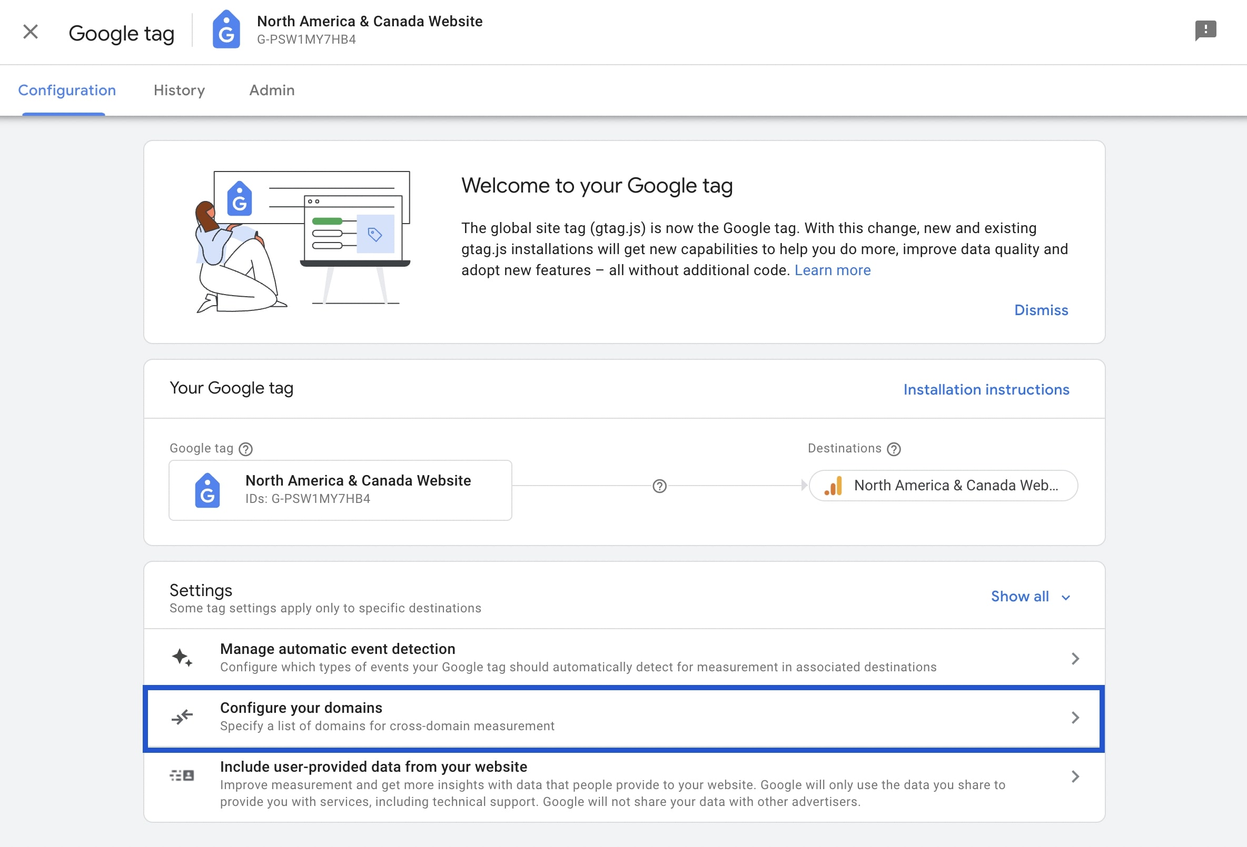The height and width of the screenshot is (847, 1247).
Task: Follow the Learn more link
Action: click(x=832, y=270)
